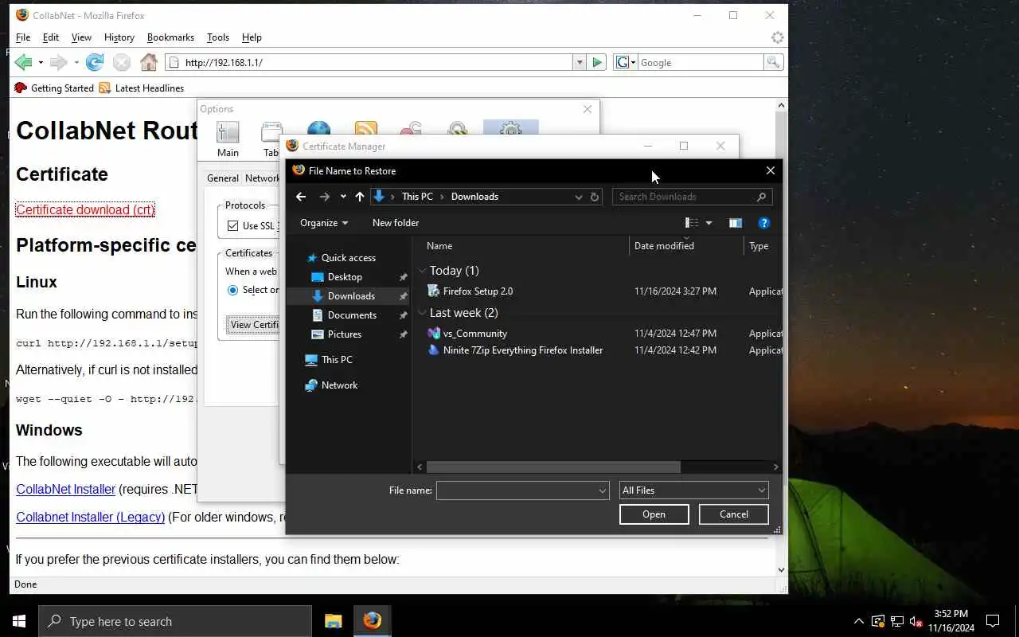Select Documents in the navigation pane
The image size is (1019, 637).
(x=352, y=315)
